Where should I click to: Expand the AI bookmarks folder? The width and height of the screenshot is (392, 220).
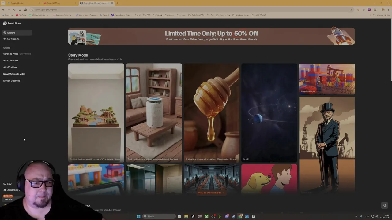(138, 15)
